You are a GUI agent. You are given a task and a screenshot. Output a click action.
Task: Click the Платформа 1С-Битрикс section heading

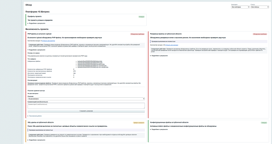[x=37, y=12]
